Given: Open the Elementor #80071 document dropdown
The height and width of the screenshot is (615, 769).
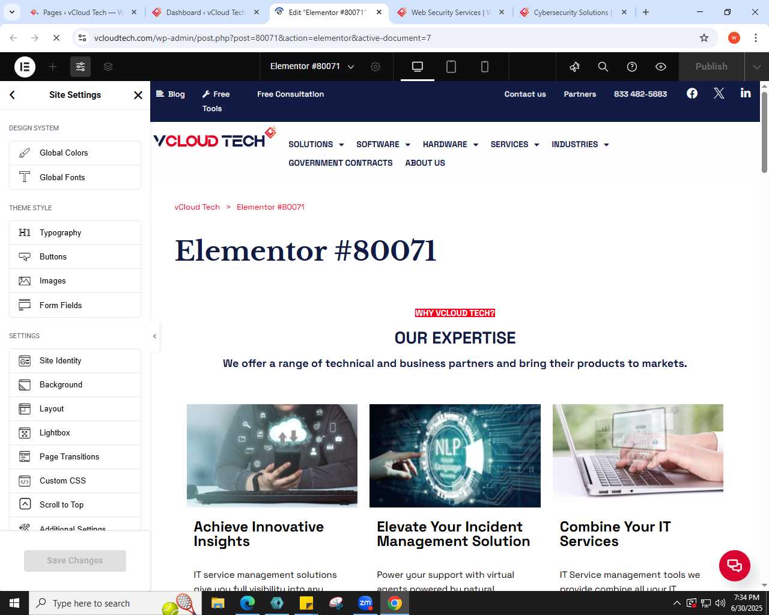Looking at the screenshot, I should click(312, 67).
